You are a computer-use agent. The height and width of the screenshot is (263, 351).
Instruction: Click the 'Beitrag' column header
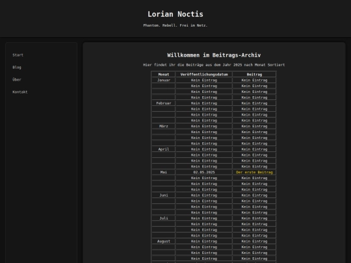click(x=254, y=75)
